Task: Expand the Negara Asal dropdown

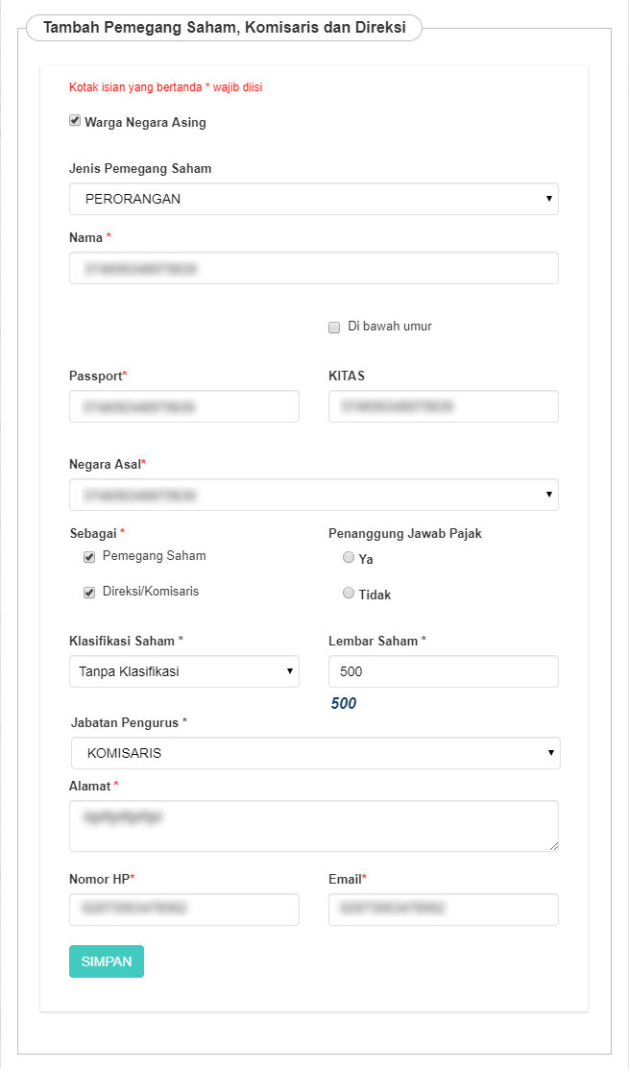Action: click(313, 495)
